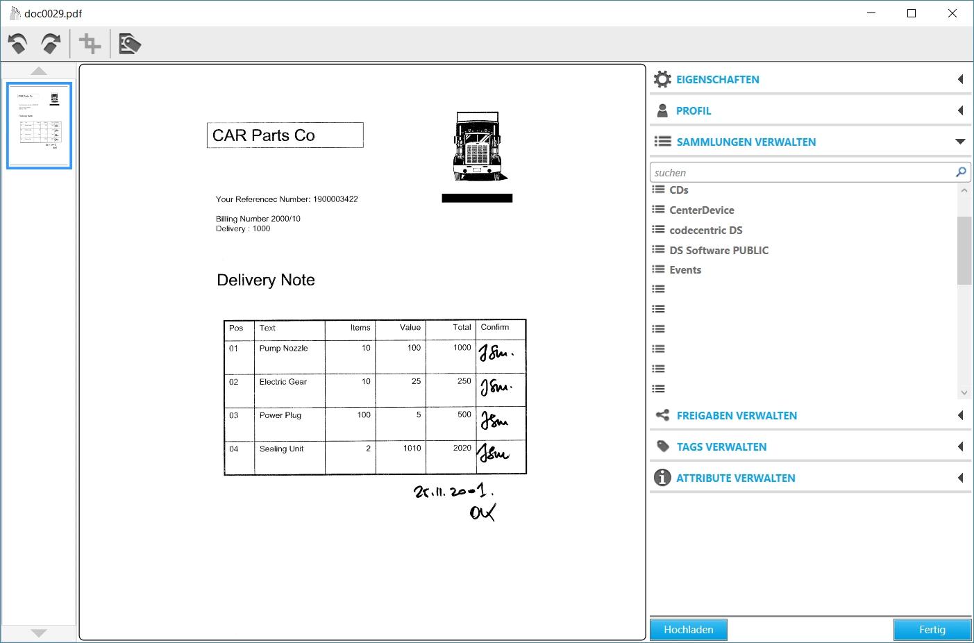974x643 pixels.
Task: Rotate the page counter-clockwise
Action: (18, 44)
